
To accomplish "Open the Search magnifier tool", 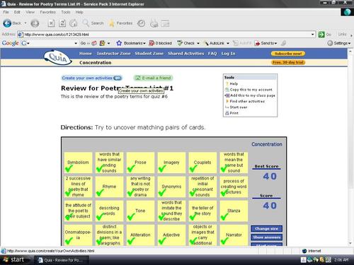I will [86, 23].
